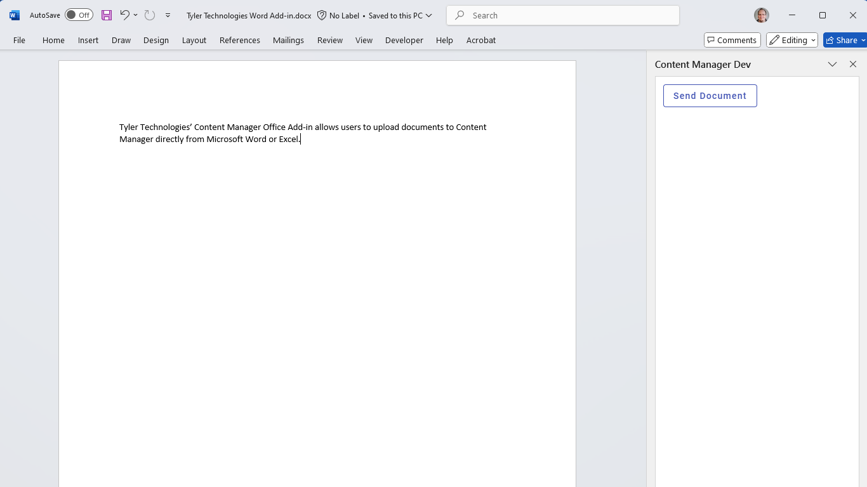Click the Word application icon
867x487 pixels.
point(15,15)
